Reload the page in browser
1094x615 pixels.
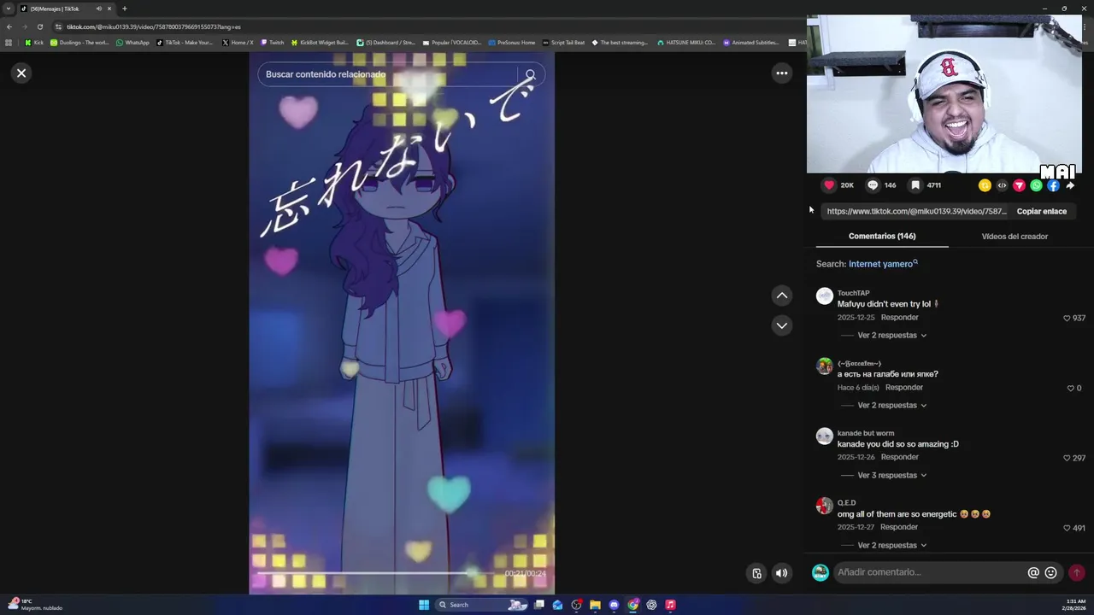point(39,26)
